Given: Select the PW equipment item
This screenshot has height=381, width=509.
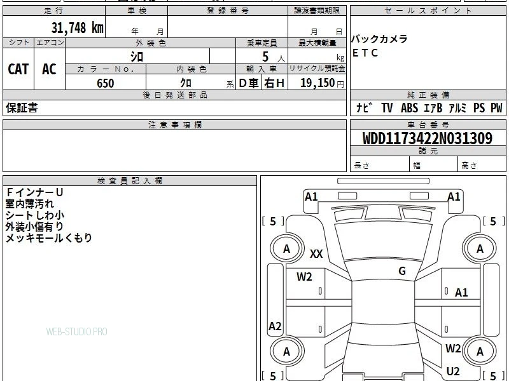Looking at the screenshot, I should click(x=496, y=107).
